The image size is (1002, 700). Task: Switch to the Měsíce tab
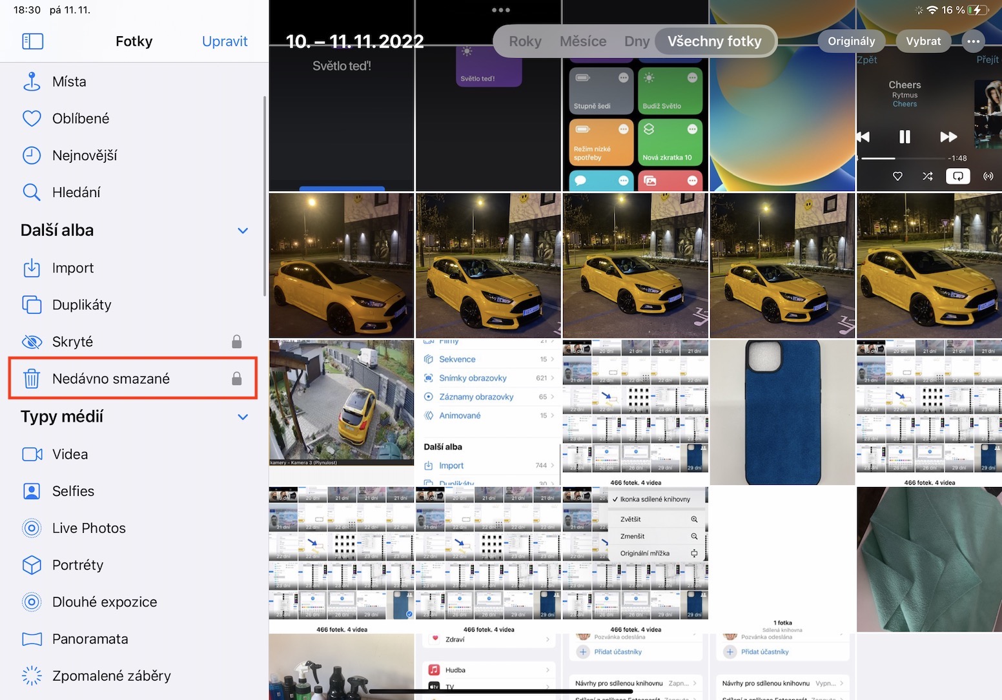click(x=582, y=41)
